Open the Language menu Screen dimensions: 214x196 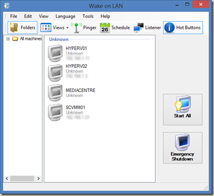(x=66, y=16)
